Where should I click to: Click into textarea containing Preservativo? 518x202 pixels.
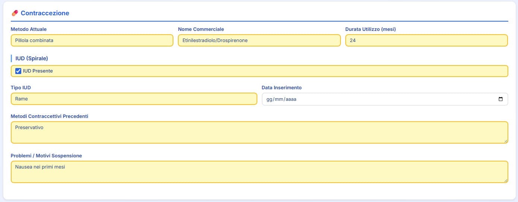259,132
